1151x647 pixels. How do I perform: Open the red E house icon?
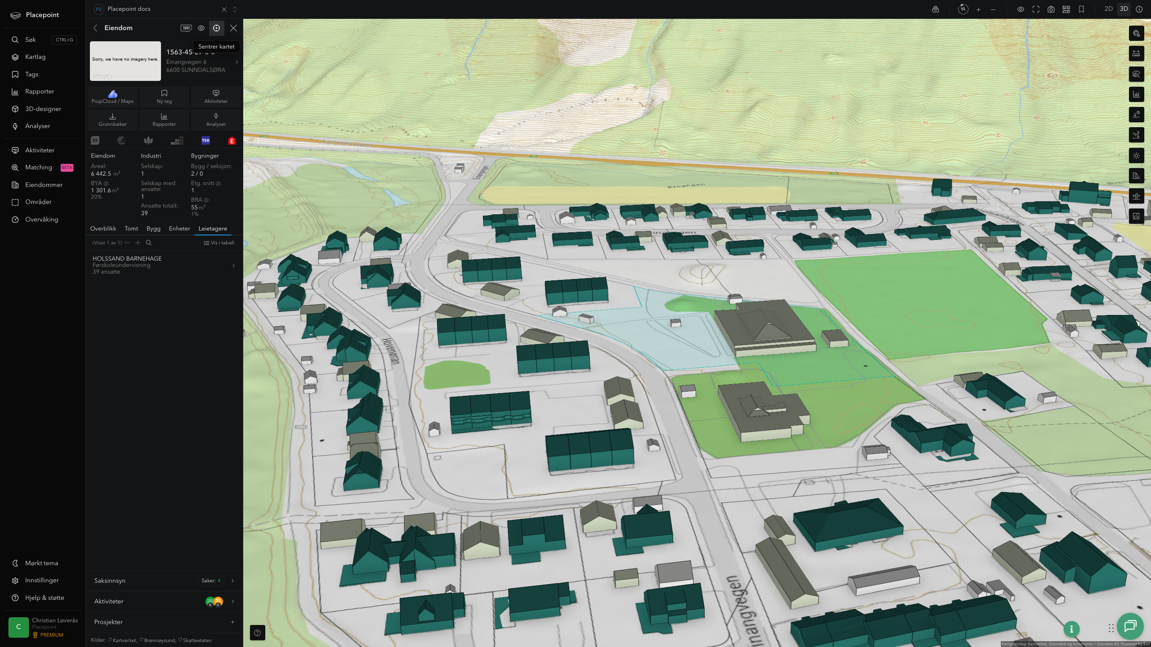232,141
